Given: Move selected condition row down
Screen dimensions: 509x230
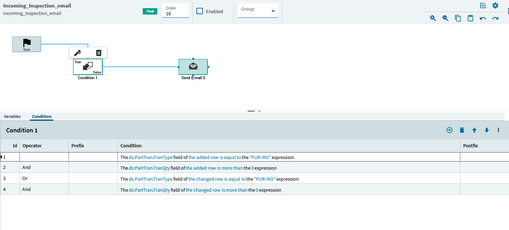Looking at the screenshot, I should click(x=487, y=130).
